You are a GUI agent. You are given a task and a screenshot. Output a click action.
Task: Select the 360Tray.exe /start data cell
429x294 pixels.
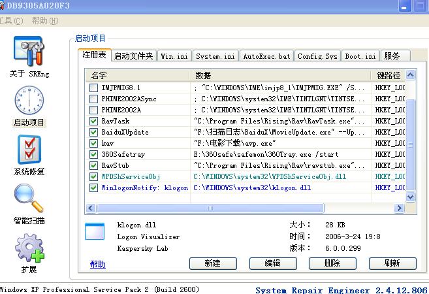click(x=280, y=154)
